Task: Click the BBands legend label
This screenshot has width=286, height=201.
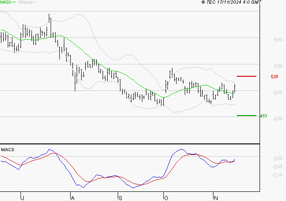Action: click(x=26, y=2)
